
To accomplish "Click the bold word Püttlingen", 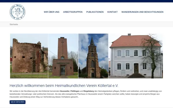I will click(75, 91).
